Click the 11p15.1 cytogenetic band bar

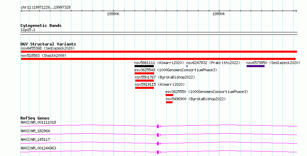point(159,33)
